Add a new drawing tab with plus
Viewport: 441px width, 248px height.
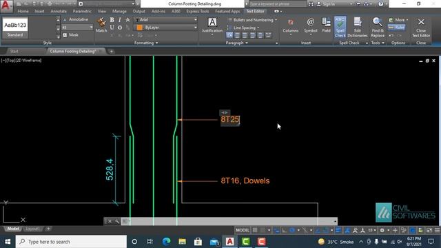[x=112, y=51]
